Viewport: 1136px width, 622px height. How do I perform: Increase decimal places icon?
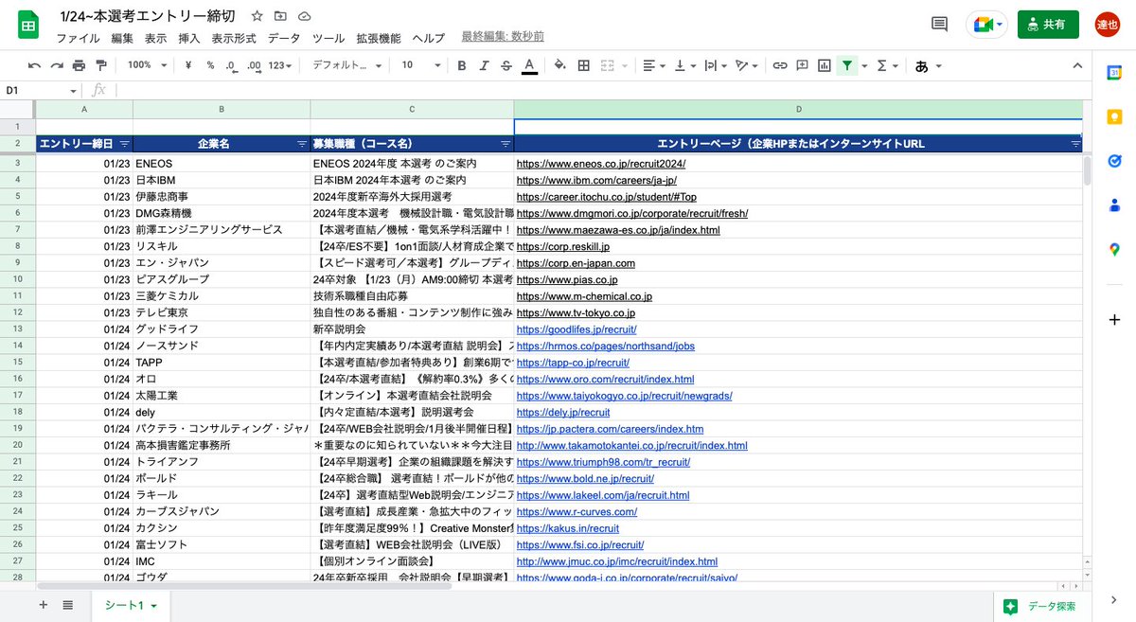pyautogui.click(x=253, y=65)
